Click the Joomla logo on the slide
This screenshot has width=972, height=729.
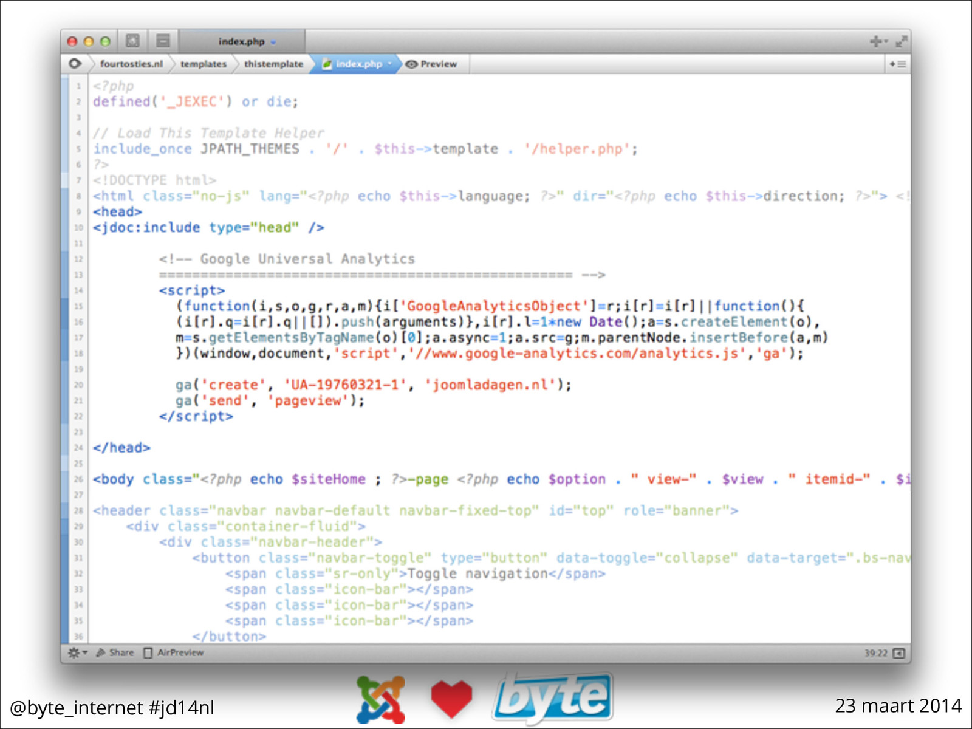click(x=381, y=699)
